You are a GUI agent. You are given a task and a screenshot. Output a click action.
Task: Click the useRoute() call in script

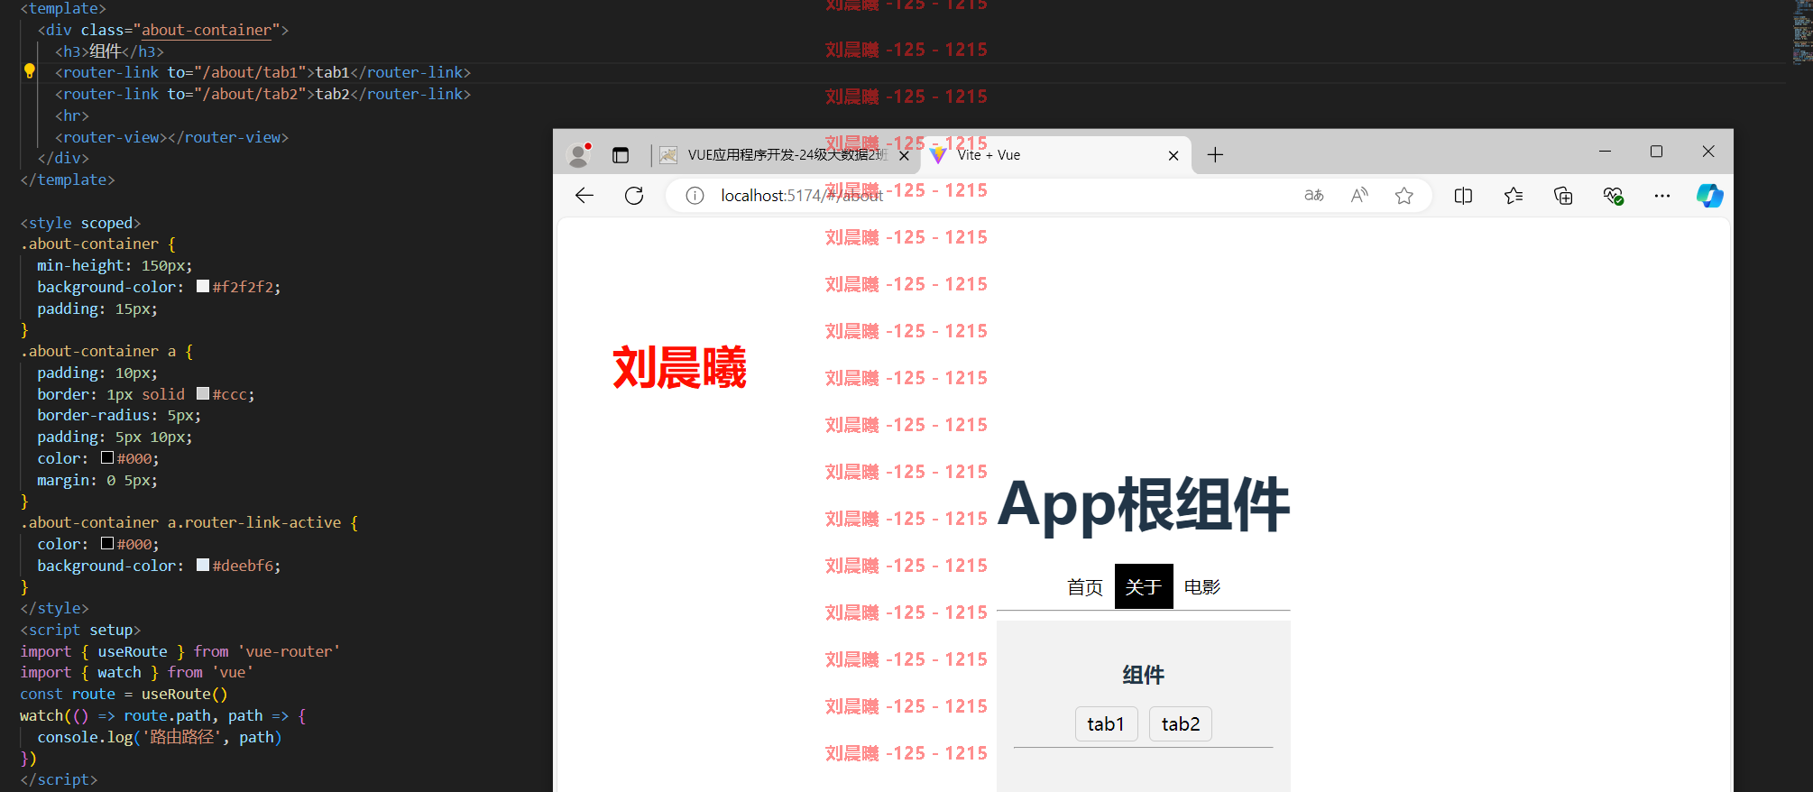(184, 694)
